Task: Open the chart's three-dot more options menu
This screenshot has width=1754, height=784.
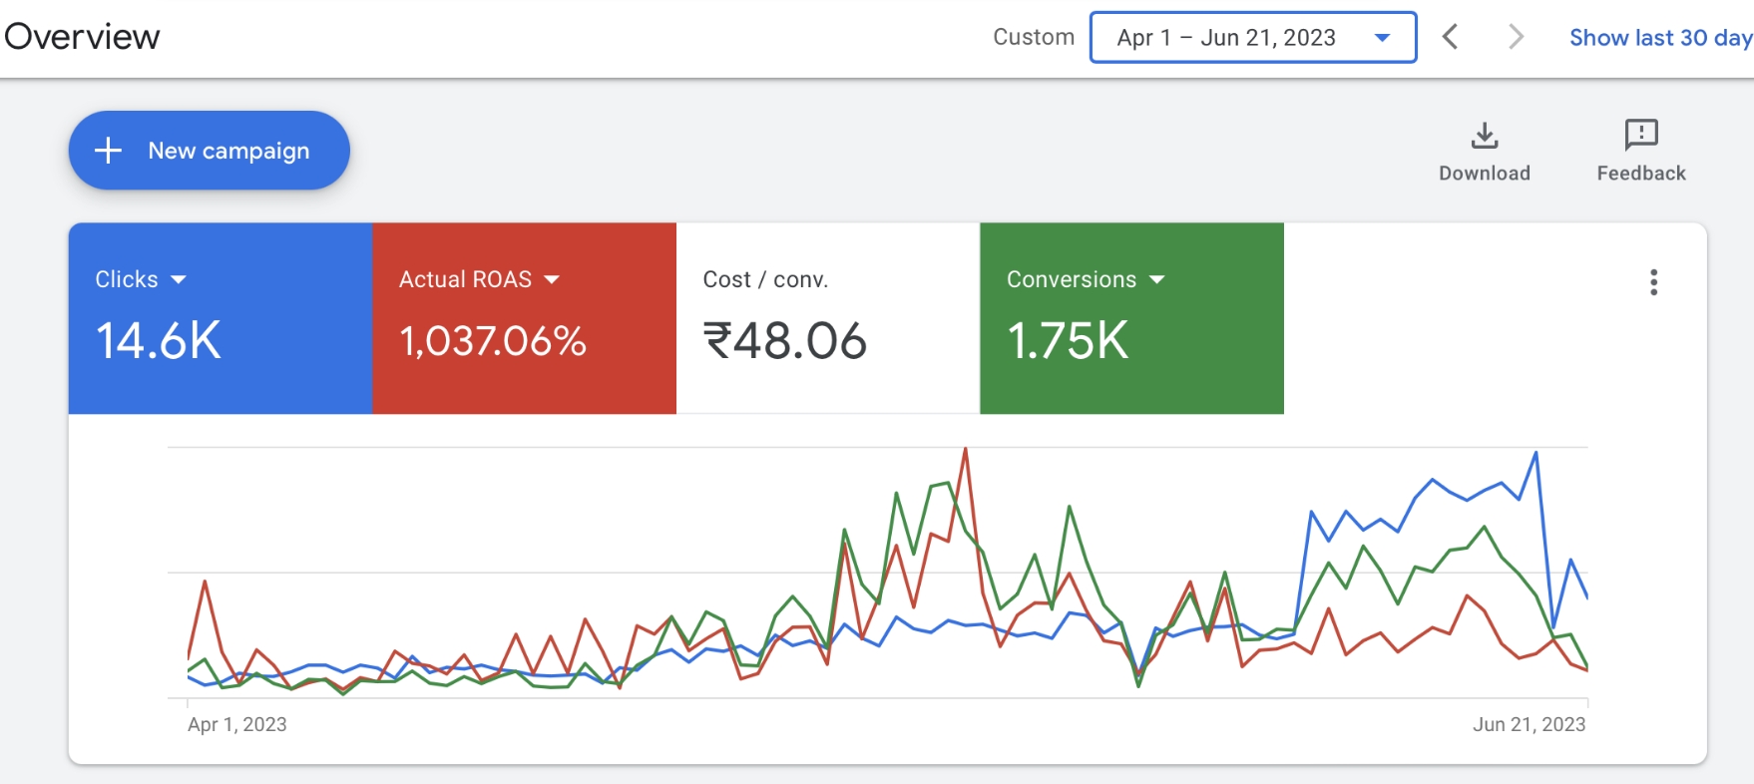Action: pos(1653,282)
